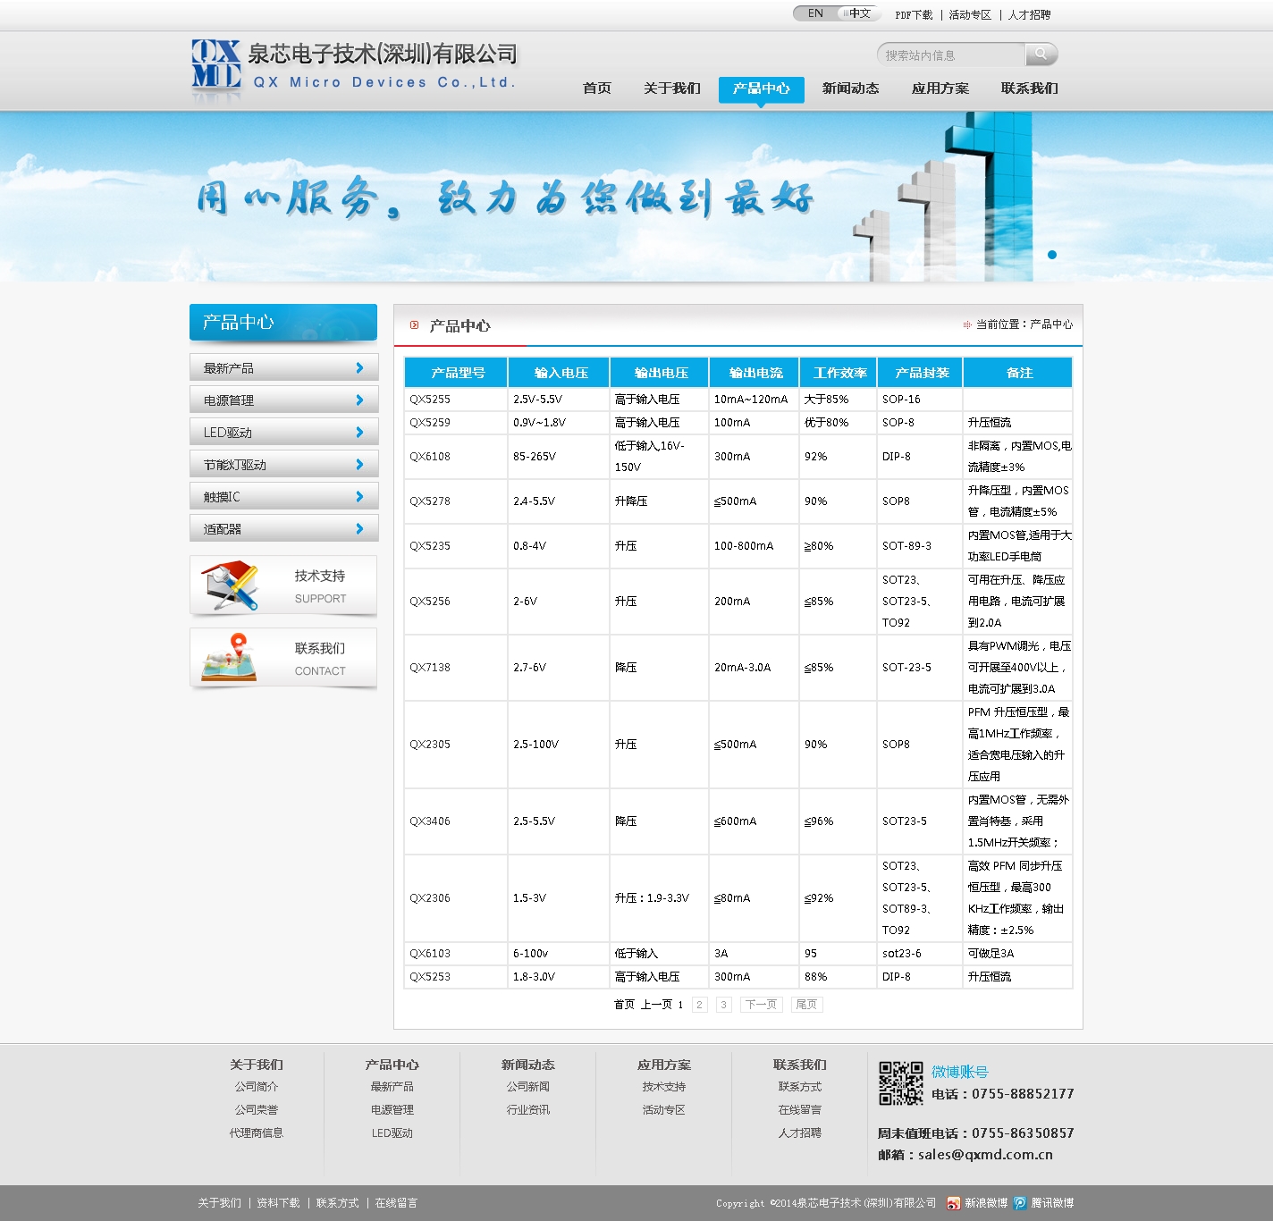
Task: Click the search magnifier icon
Action: pos(1041,55)
